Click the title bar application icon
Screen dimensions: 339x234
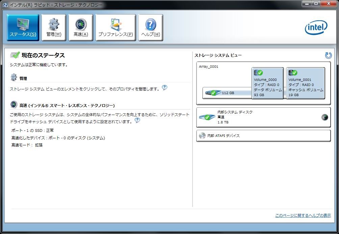coord(5,5)
